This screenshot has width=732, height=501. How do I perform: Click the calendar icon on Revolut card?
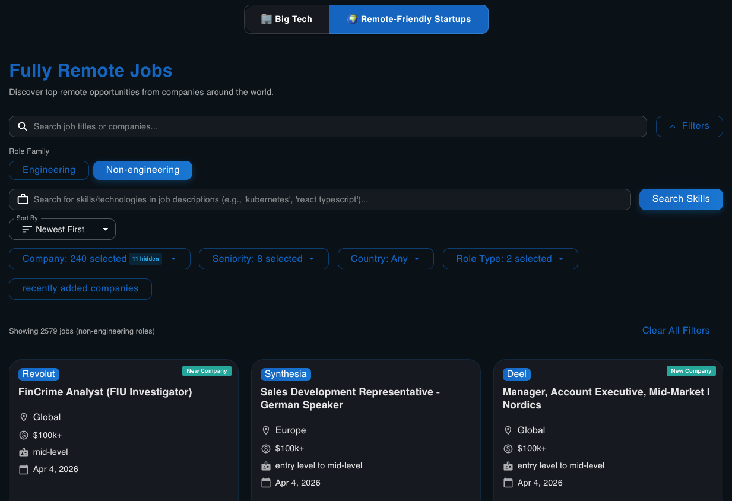point(24,470)
